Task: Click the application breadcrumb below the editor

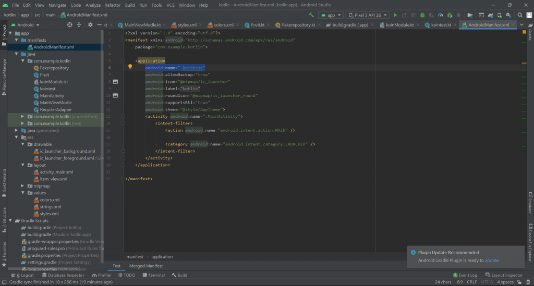Action: tap(162, 257)
